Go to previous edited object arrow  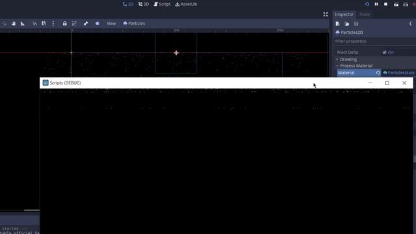(410, 24)
